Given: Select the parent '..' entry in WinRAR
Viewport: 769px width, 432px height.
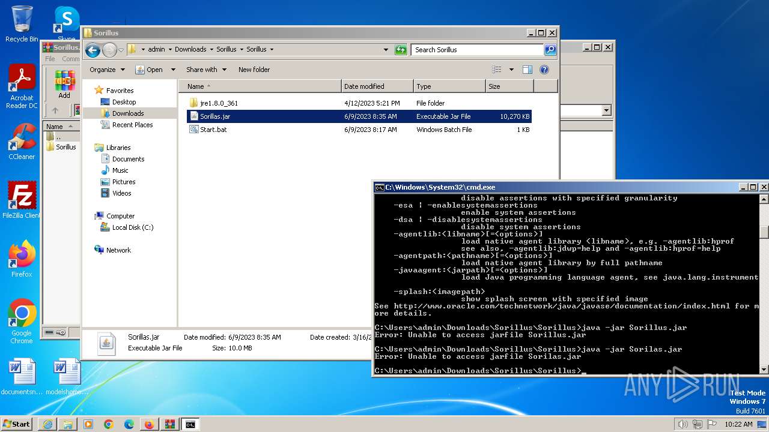Looking at the screenshot, I should pyautogui.click(x=58, y=137).
